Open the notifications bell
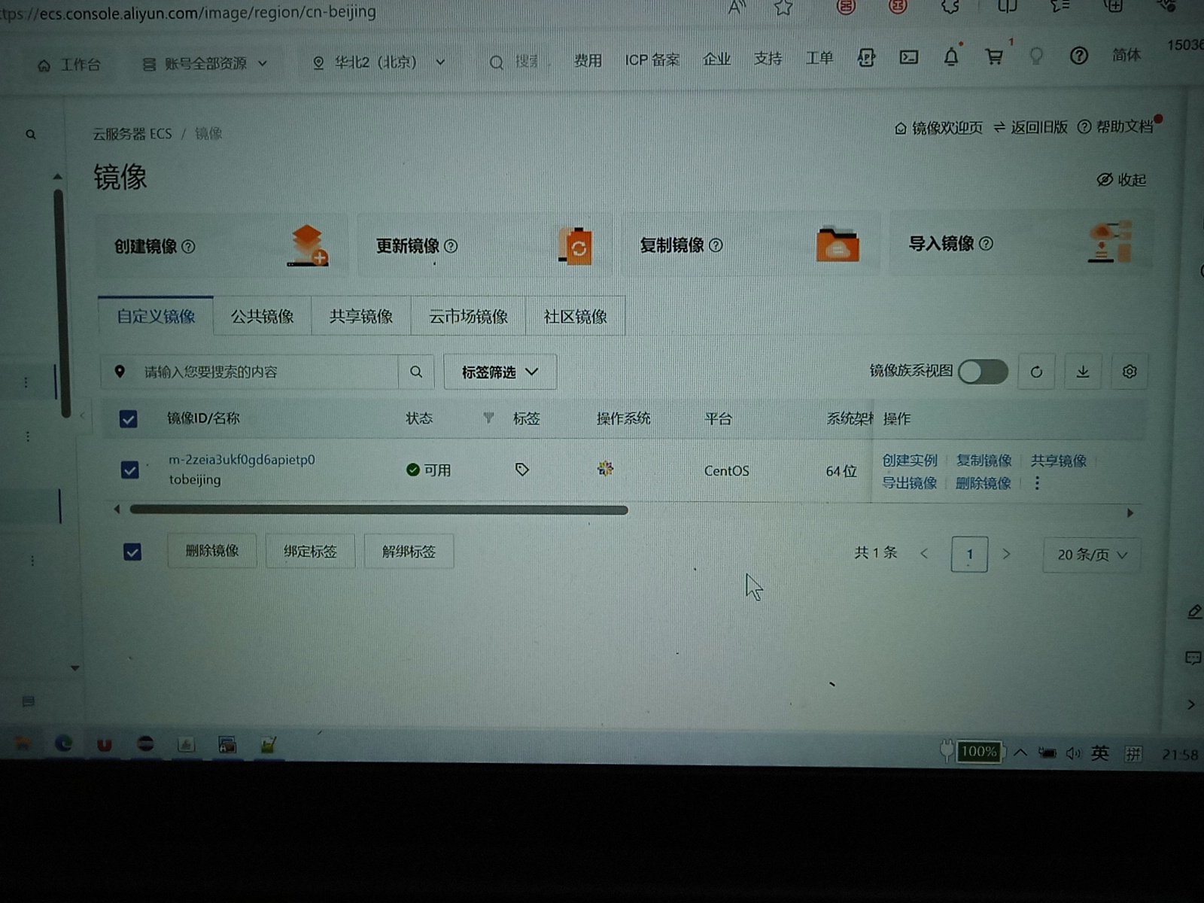This screenshot has width=1204, height=903. pos(951,56)
